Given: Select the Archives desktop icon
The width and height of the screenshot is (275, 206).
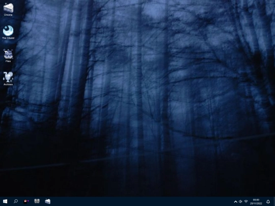Looking at the screenshot, I should coord(8,79).
